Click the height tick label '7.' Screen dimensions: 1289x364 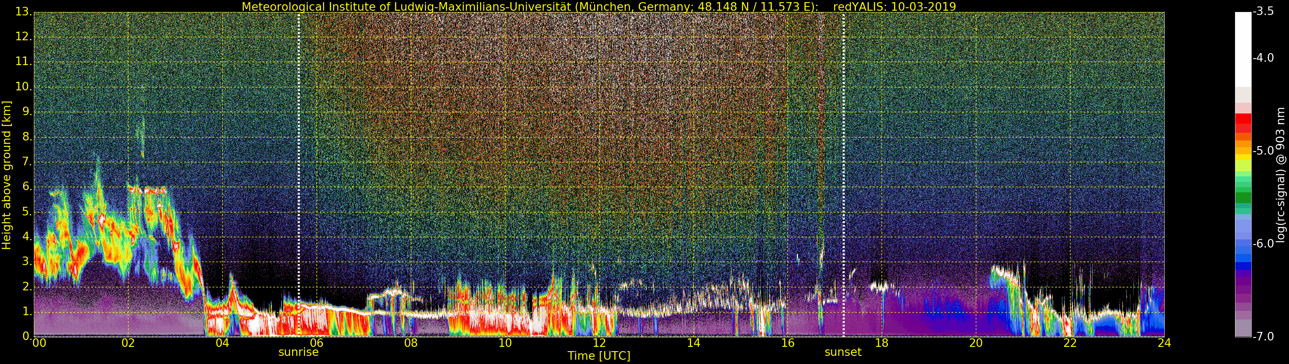(x=27, y=162)
